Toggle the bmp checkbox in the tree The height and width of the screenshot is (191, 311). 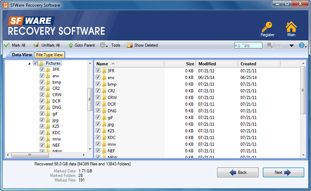tap(42, 82)
